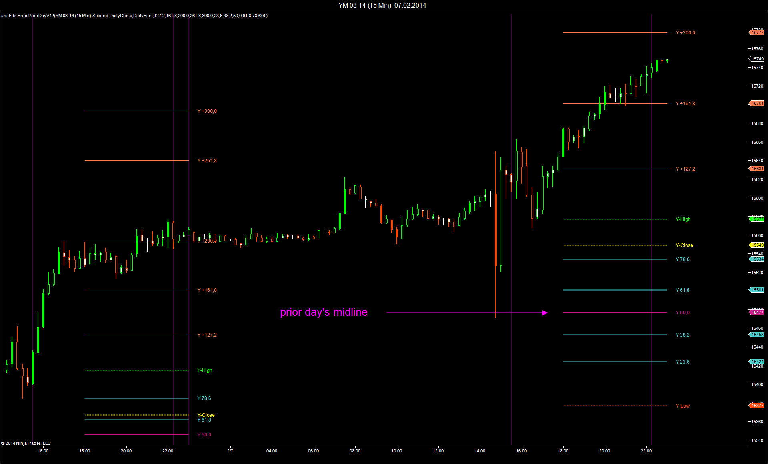Click the 2/7 date on time axis
This screenshot has height=464, width=768.
pyautogui.click(x=230, y=451)
